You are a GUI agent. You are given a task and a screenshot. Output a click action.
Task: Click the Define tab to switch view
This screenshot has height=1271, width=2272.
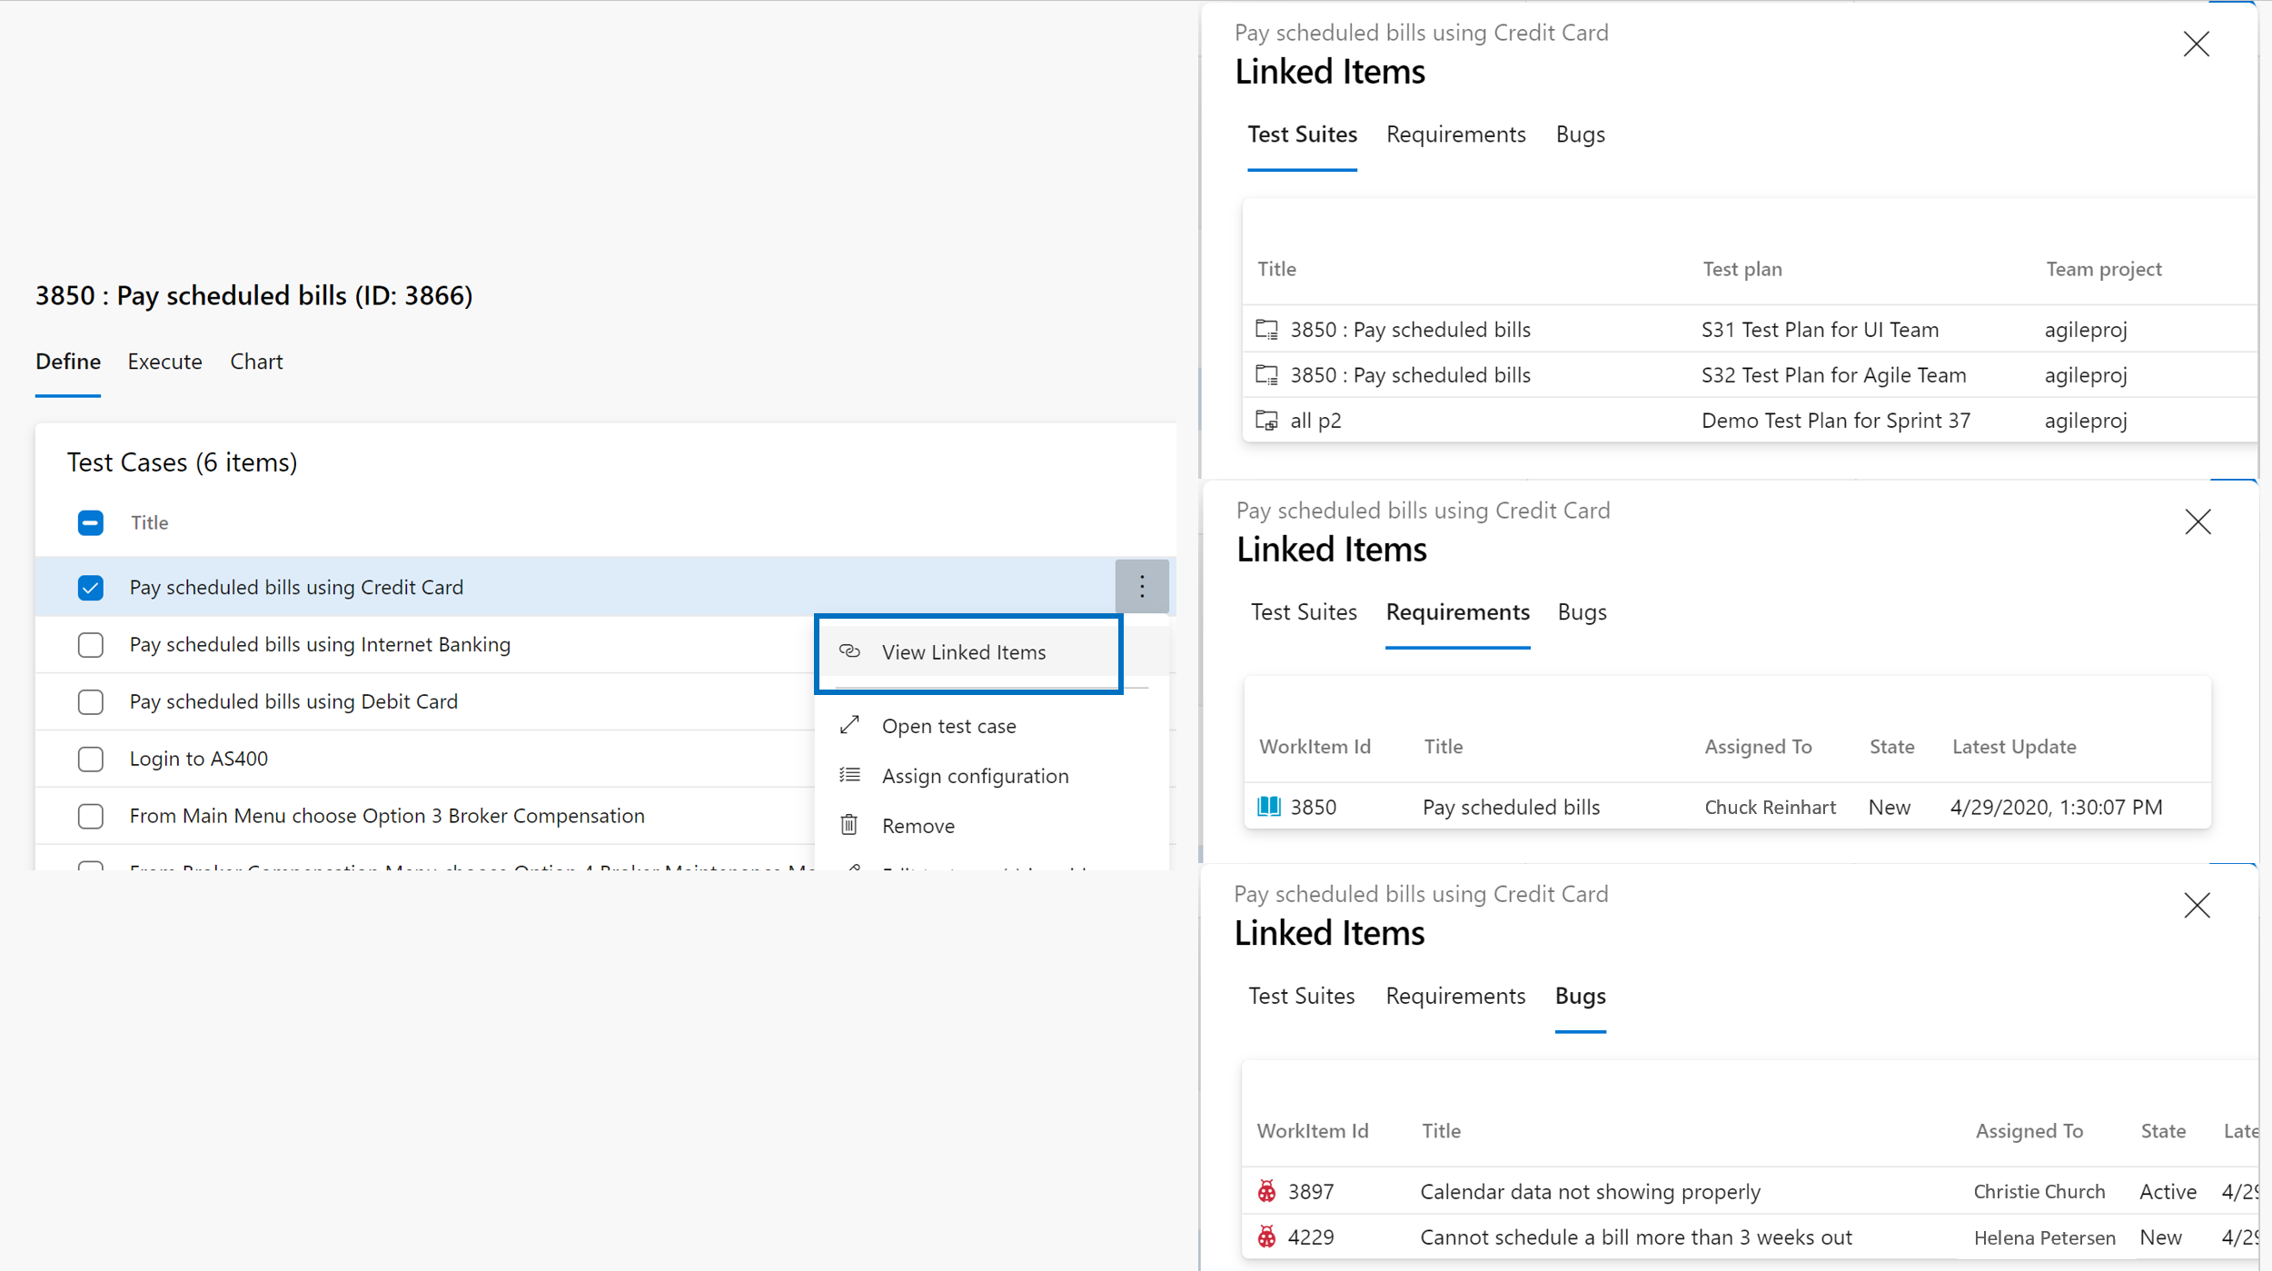pyautogui.click(x=65, y=361)
